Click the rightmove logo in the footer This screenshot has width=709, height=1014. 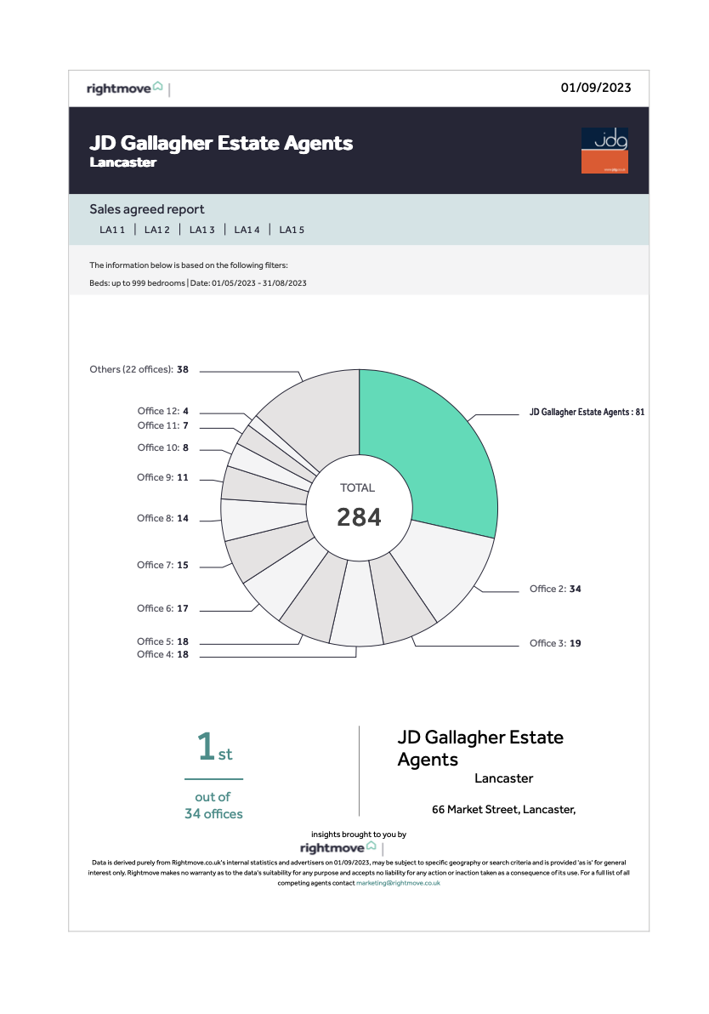coord(338,848)
